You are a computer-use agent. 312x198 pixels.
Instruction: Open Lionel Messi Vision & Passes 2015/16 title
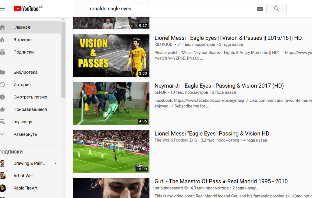[x=228, y=38]
